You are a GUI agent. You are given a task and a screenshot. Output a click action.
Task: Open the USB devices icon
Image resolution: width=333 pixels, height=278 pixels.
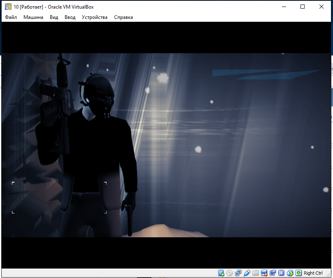247,273
